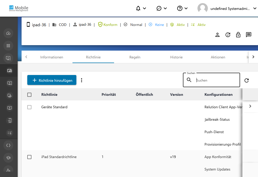Open Geräte Standard row details chevron

coord(250,106)
